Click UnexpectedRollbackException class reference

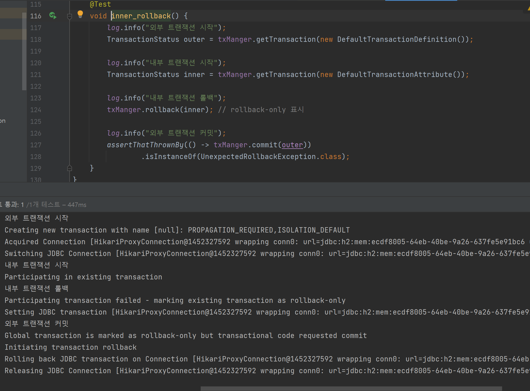click(x=258, y=157)
